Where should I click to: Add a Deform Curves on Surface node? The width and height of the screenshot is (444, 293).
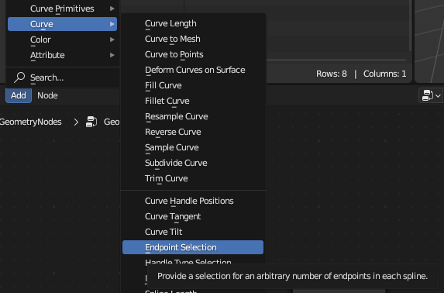click(193, 70)
